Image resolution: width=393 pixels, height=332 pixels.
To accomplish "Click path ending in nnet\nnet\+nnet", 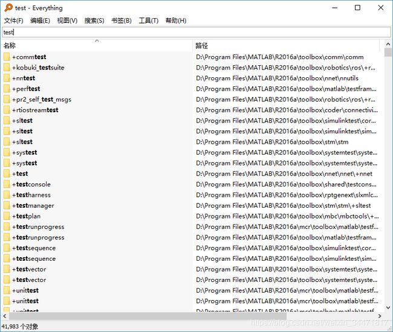I will 284,174.
